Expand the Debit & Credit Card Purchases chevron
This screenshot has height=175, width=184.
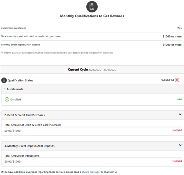point(180,115)
